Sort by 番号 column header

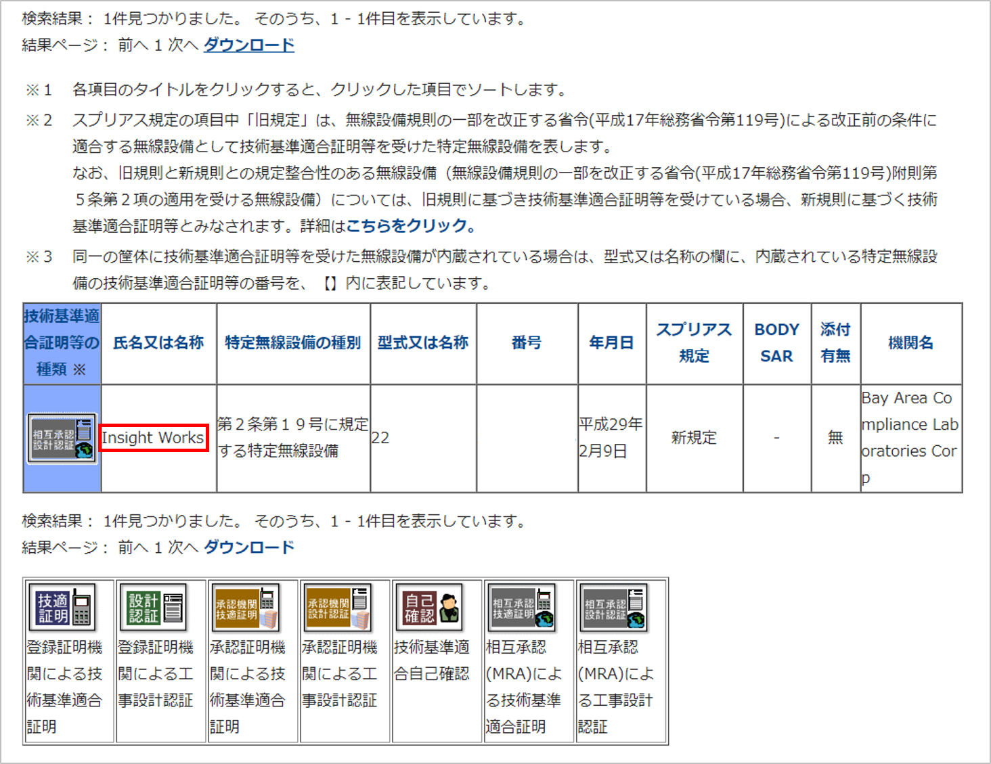(x=527, y=342)
